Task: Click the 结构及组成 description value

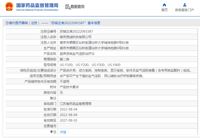Action: click(x=126, y=70)
